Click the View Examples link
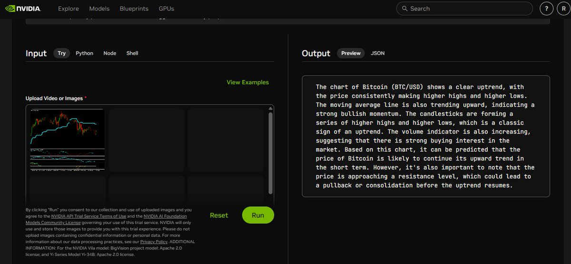The height and width of the screenshot is (264, 571). (248, 82)
